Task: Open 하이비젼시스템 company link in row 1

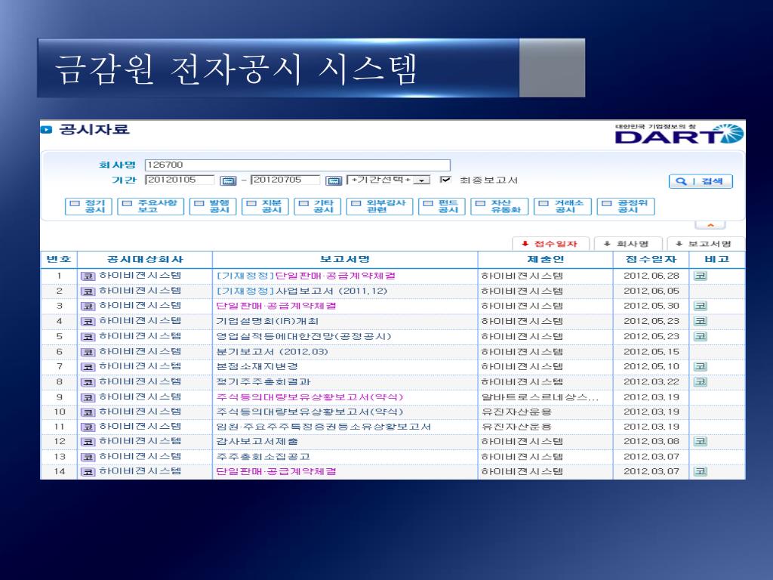Action: click(140, 275)
